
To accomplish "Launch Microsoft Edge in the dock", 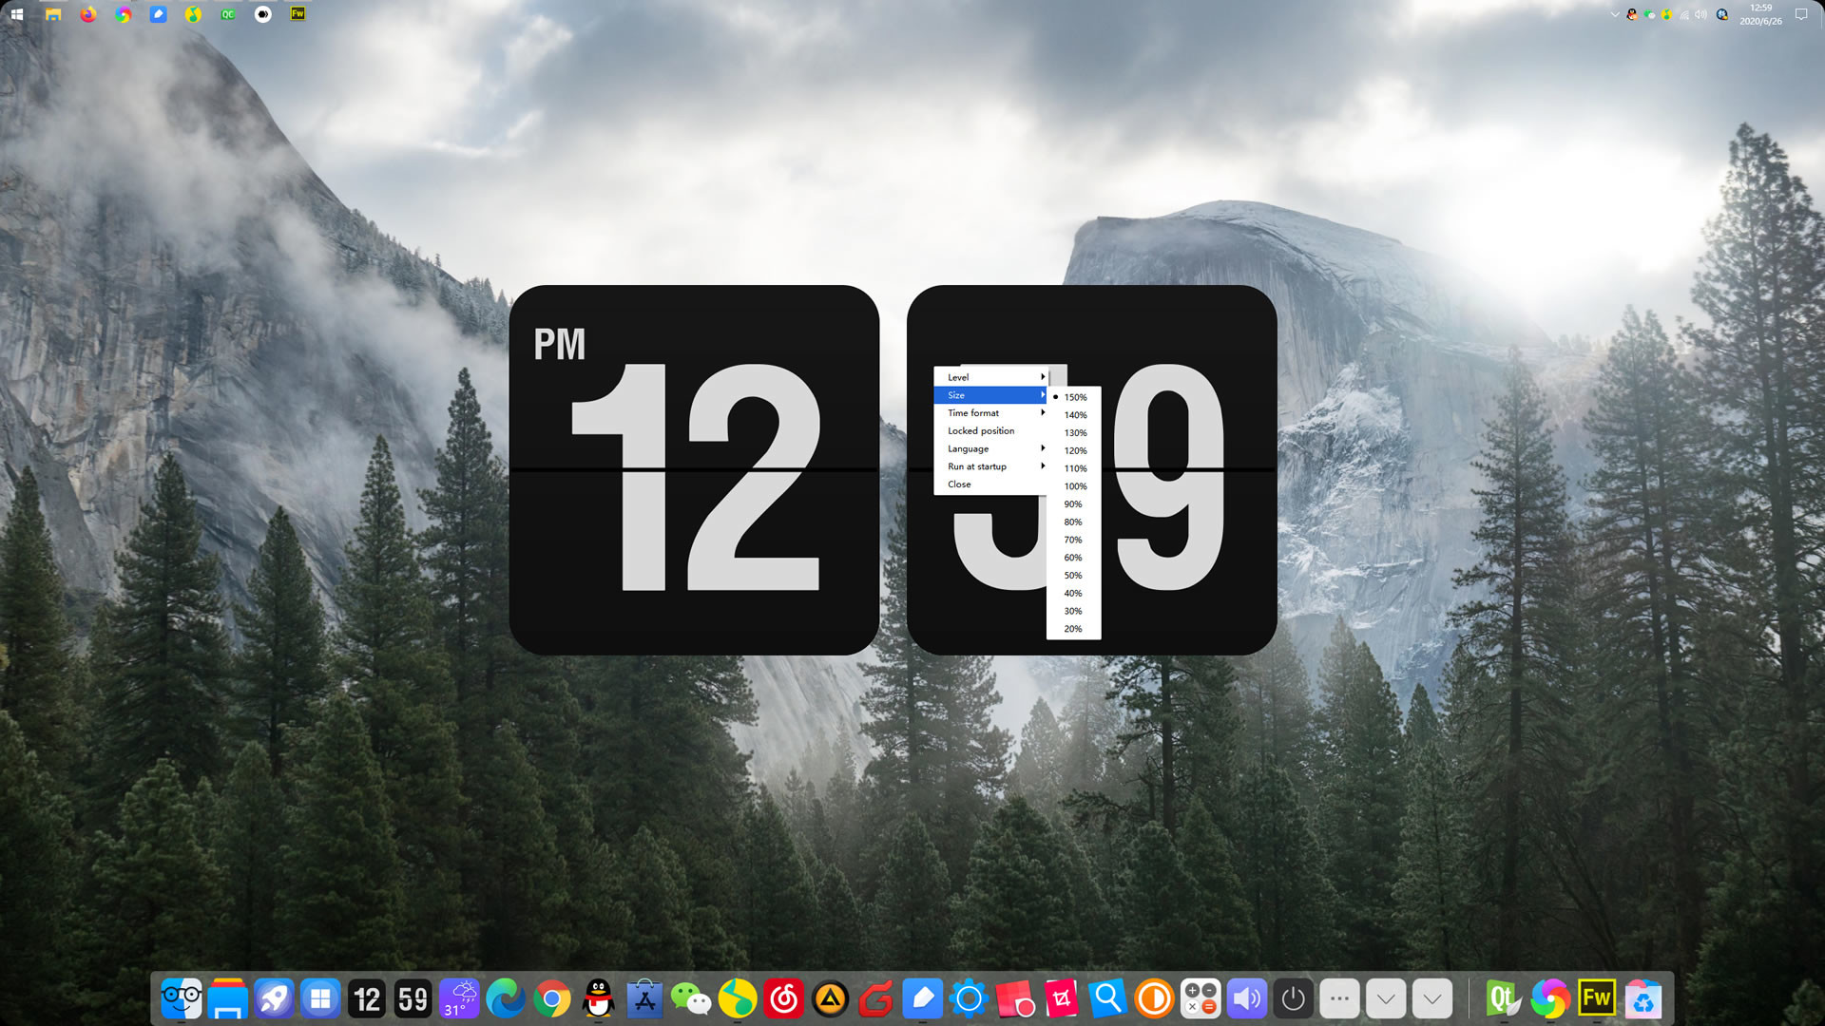I will 506,998.
